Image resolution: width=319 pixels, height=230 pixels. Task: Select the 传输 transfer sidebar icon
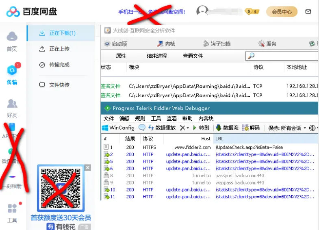tap(12, 70)
